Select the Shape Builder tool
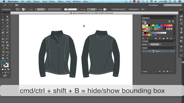This screenshot has width=184, height=103. point(3,42)
